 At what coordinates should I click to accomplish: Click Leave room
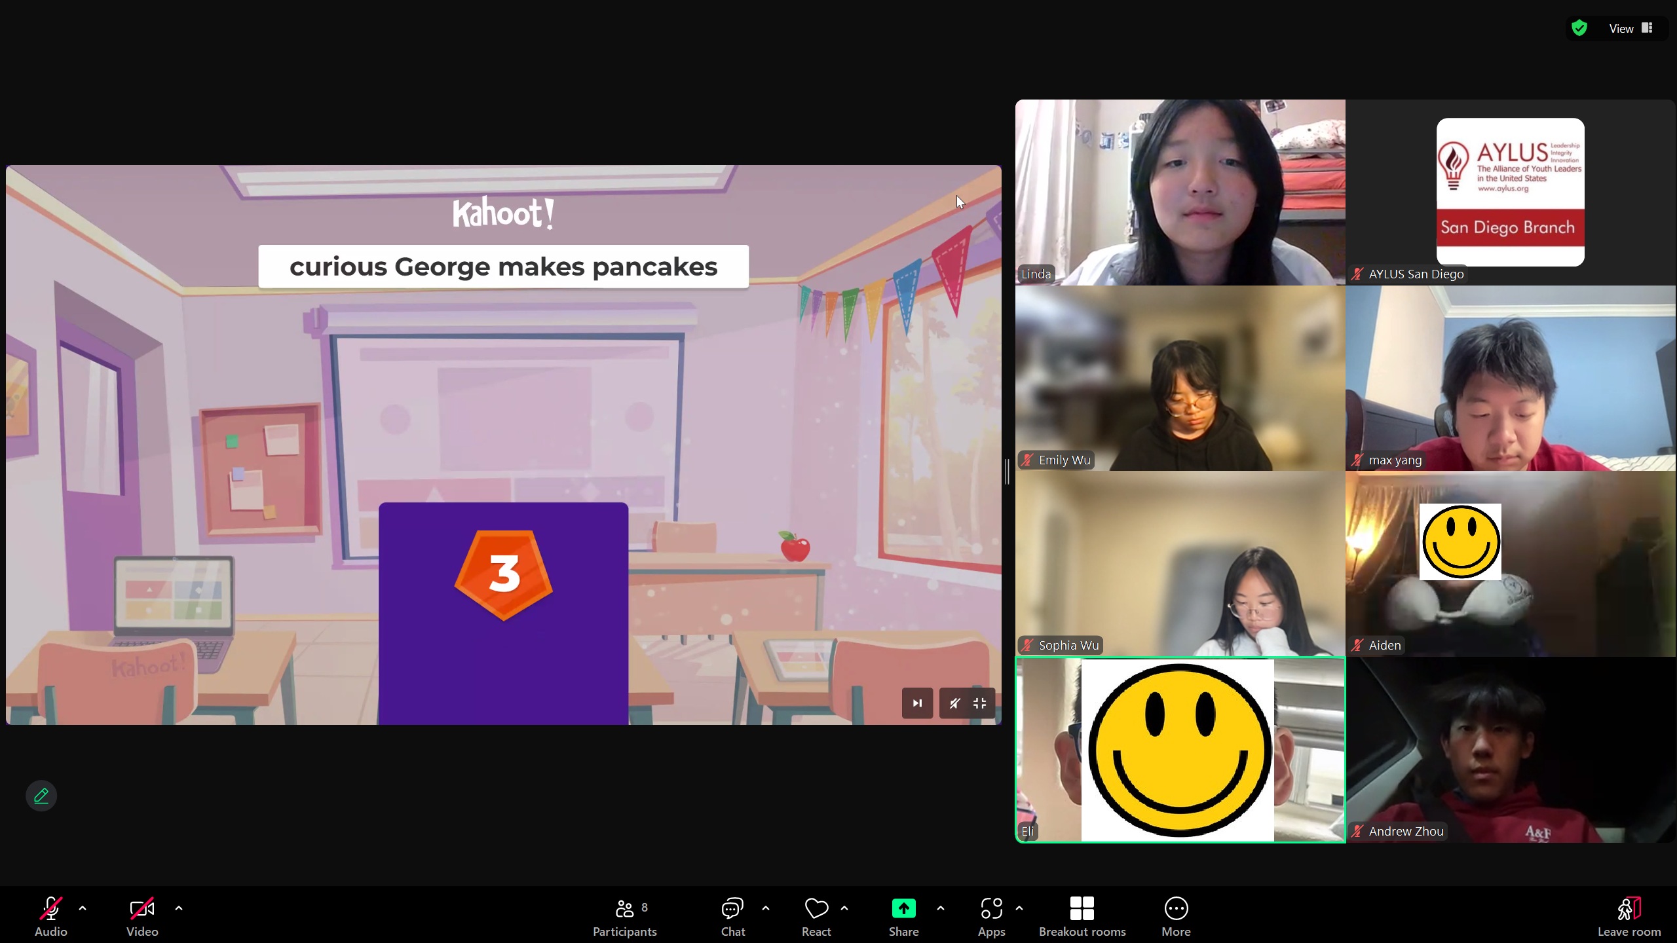pyautogui.click(x=1629, y=916)
